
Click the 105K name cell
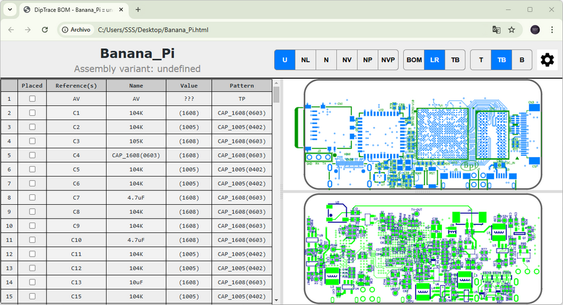pos(136,141)
